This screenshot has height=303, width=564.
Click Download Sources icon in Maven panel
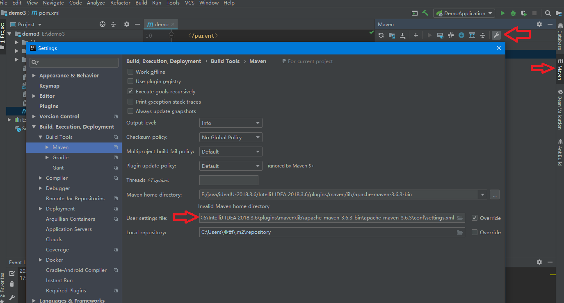click(x=403, y=35)
